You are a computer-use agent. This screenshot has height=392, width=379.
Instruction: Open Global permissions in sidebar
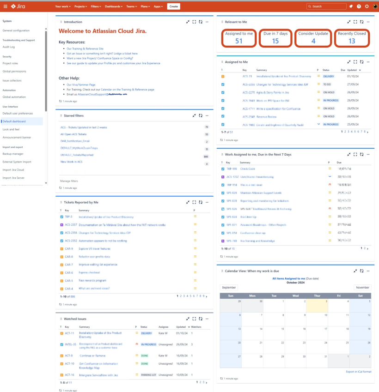coord(14,71)
